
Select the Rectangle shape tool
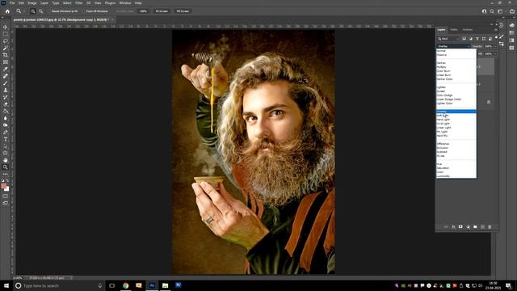[6, 153]
